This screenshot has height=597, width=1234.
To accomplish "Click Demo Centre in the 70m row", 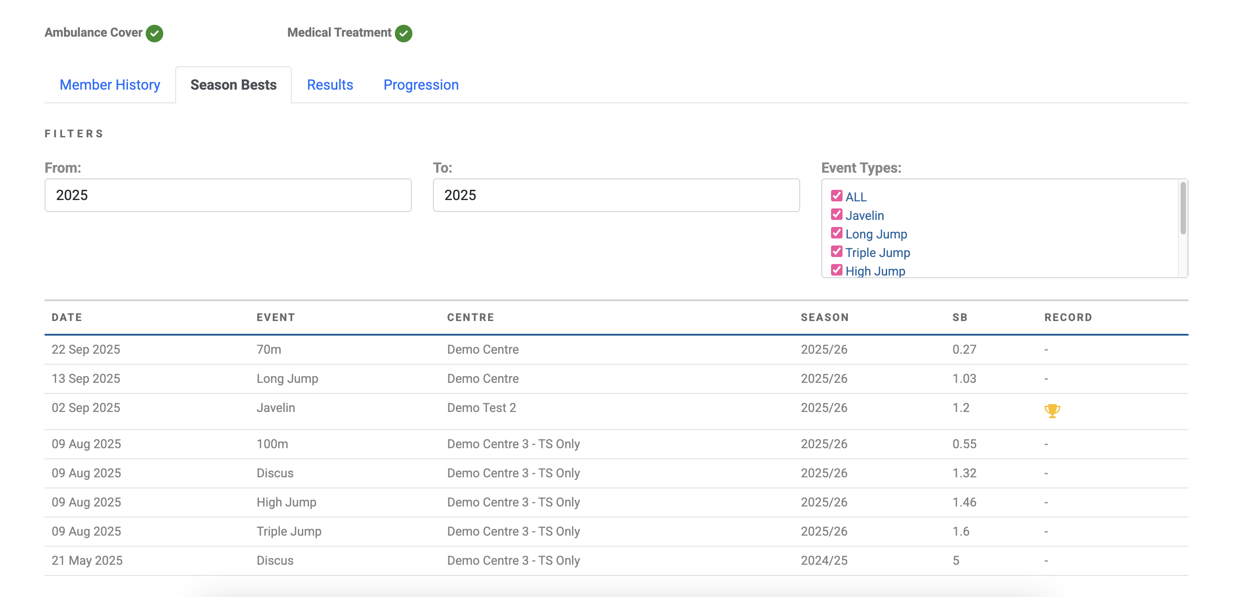I will [x=483, y=349].
